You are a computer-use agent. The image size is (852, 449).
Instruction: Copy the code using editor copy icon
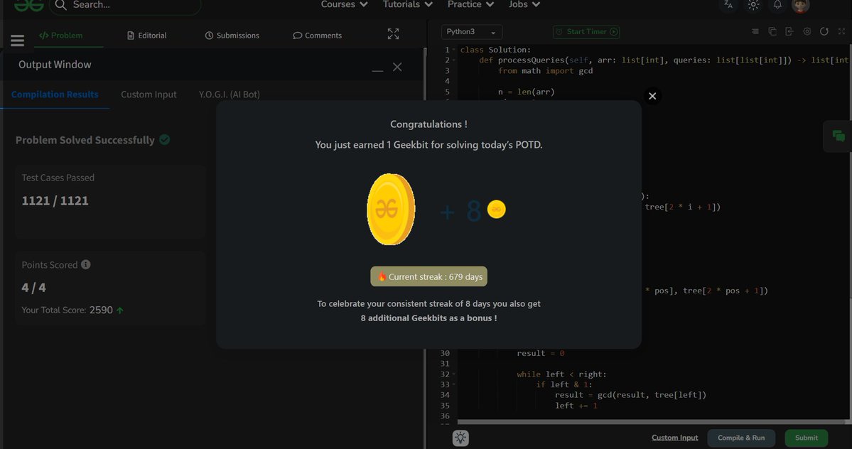point(772,31)
